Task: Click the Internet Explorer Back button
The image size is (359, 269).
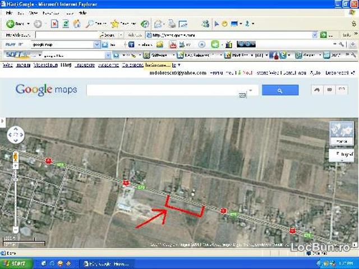Action: (15, 24)
